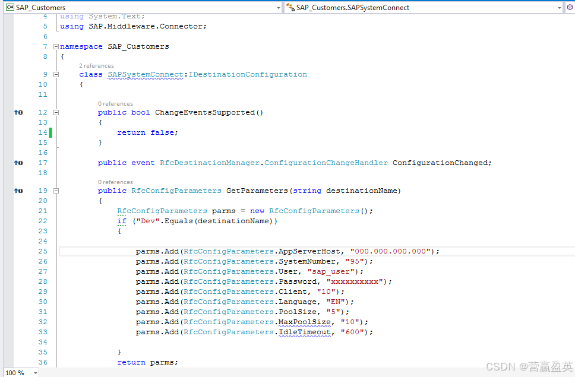Image resolution: width=575 pixels, height=377 pixels.
Task: Open the SAP_Customers project dropdown
Action: pos(279,8)
